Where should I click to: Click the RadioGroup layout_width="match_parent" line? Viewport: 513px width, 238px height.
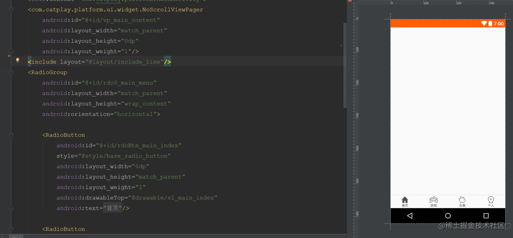coord(105,93)
